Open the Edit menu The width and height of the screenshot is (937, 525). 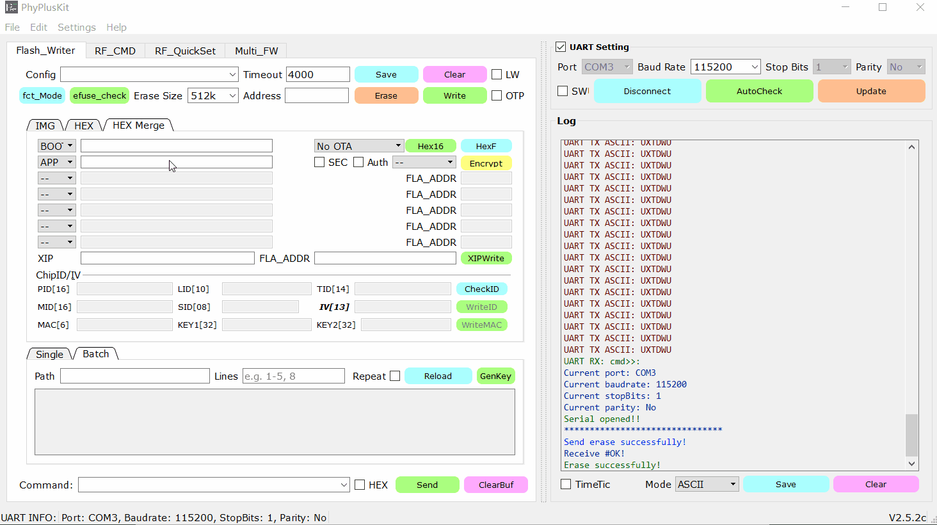coord(38,27)
